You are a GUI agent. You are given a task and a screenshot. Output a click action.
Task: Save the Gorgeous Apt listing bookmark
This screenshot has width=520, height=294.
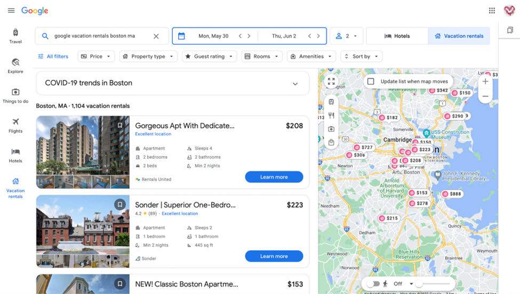click(120, 125)
